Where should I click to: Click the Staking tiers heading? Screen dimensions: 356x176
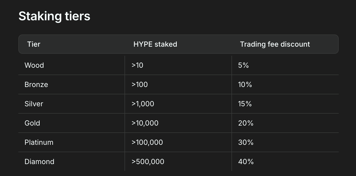pos(54,16)
